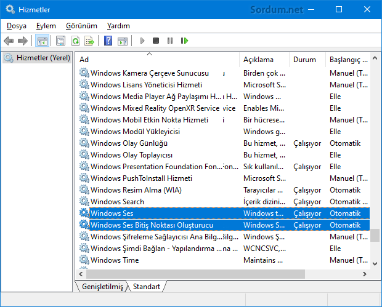Open the Properties toolbar icon
Viewport: 382px width, 307px height.
[60, 41]
